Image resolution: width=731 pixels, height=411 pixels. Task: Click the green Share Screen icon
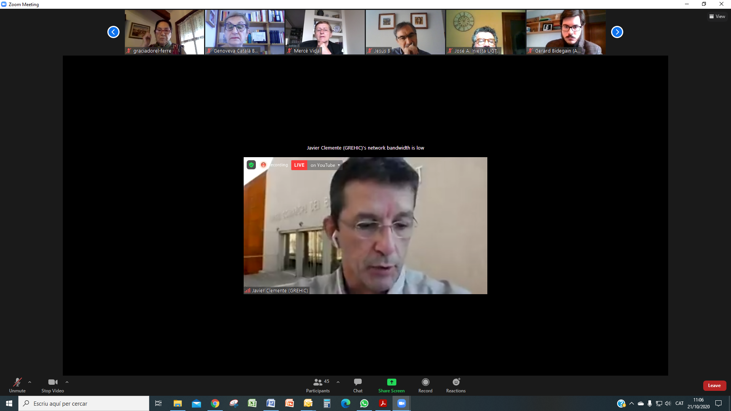click(391, 382)
